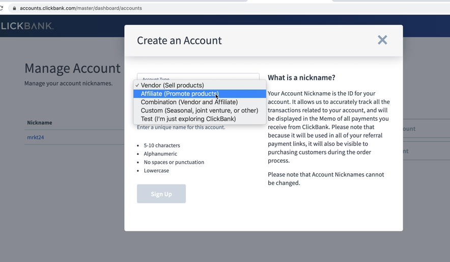Click the 'Alphanumeric' requirement
The width and height of the screenshot is (450, 262).
pos(160,154)
